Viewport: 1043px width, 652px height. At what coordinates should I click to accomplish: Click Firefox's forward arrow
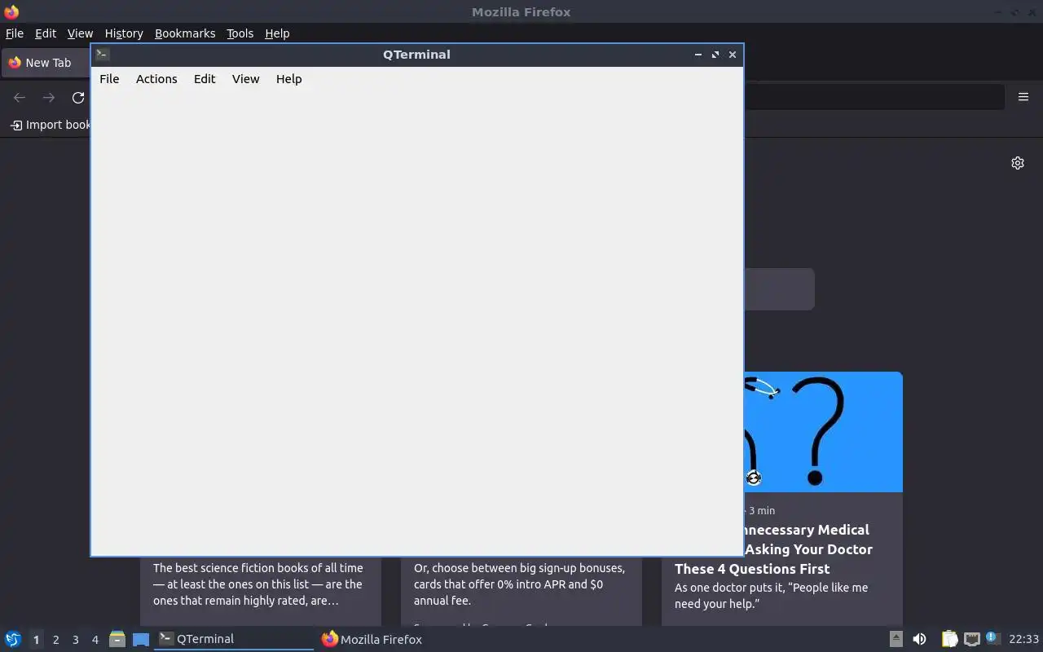pos(49,98)
